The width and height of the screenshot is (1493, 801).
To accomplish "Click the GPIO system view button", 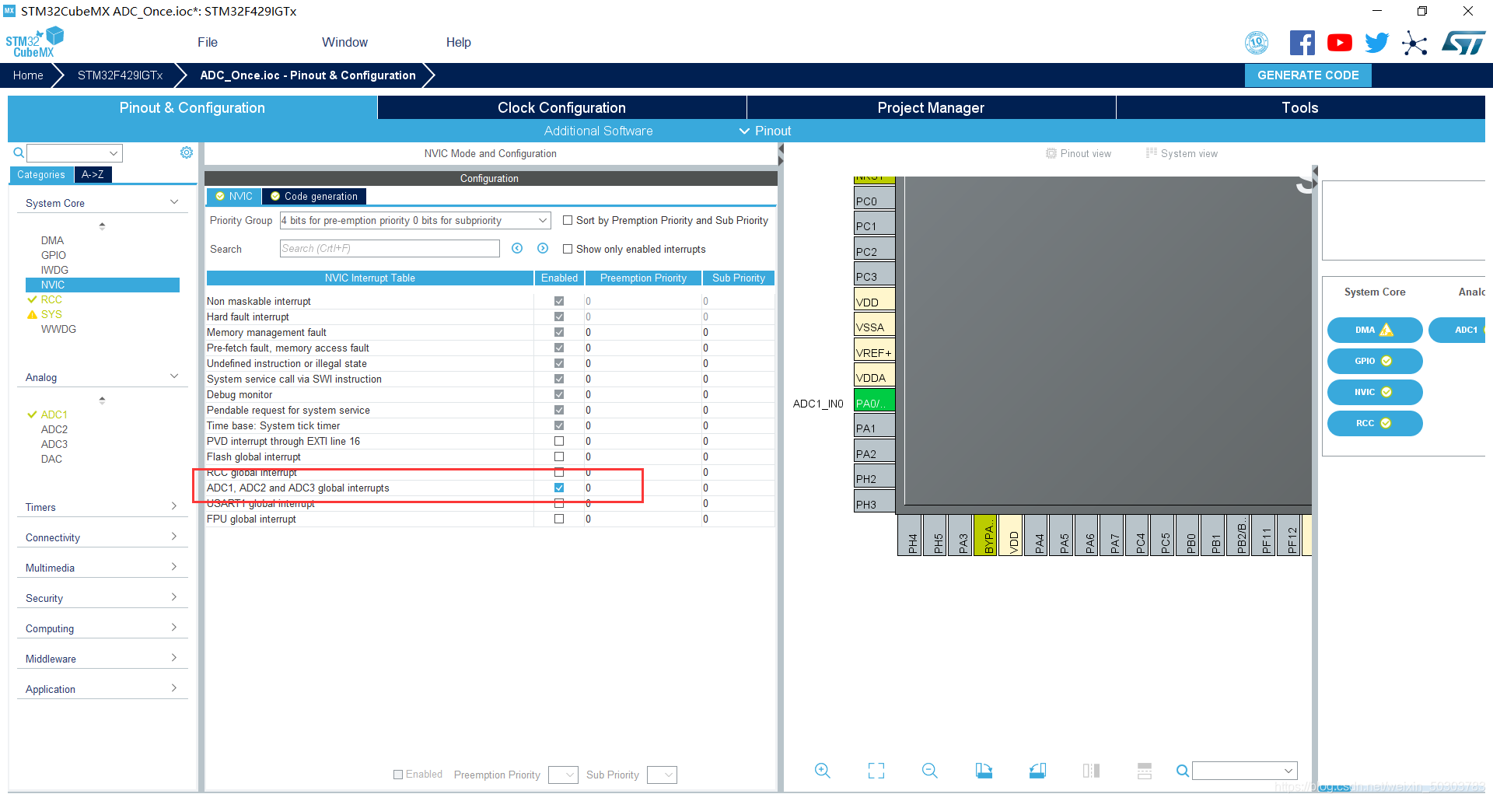I will point(1374,361).
